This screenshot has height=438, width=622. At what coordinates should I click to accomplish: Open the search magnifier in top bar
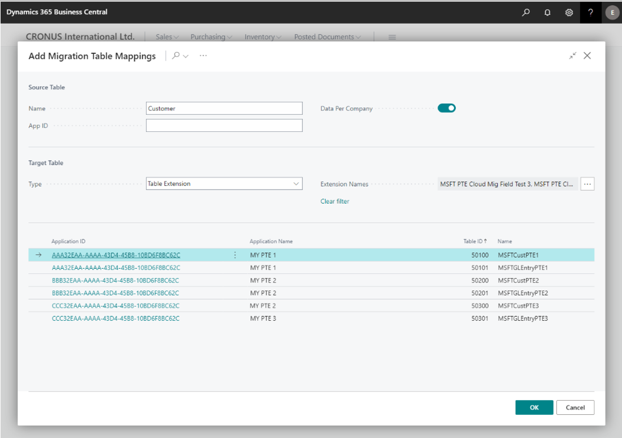click(526, 12)
